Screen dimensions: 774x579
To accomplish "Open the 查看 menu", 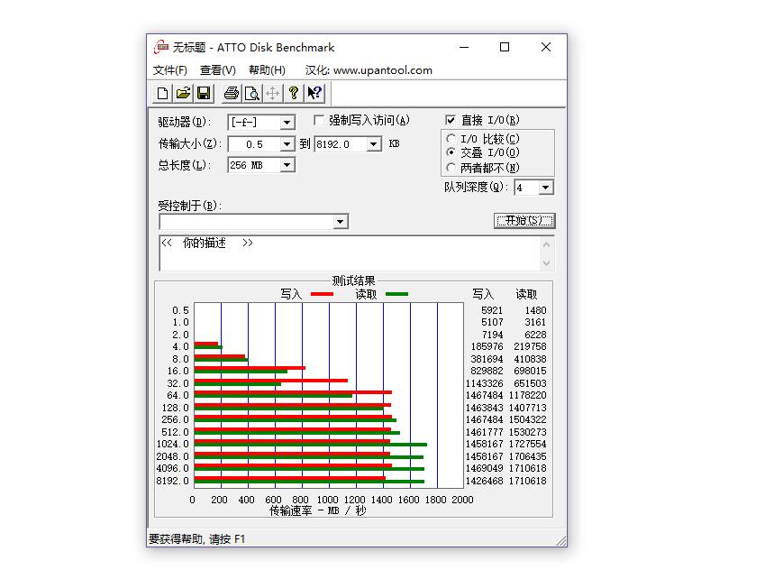I will (x=216, y=69).
